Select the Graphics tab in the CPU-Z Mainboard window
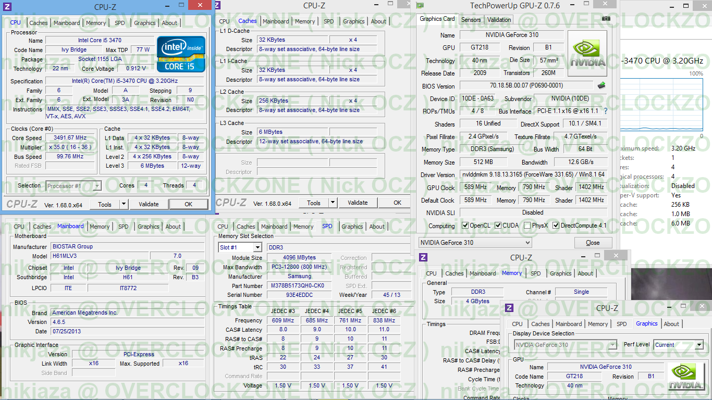Viewport: 712px width, 400px height. tap(149, 227)
